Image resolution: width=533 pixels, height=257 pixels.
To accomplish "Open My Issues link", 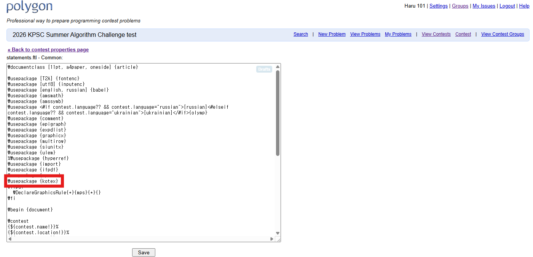I will (484, 6).
